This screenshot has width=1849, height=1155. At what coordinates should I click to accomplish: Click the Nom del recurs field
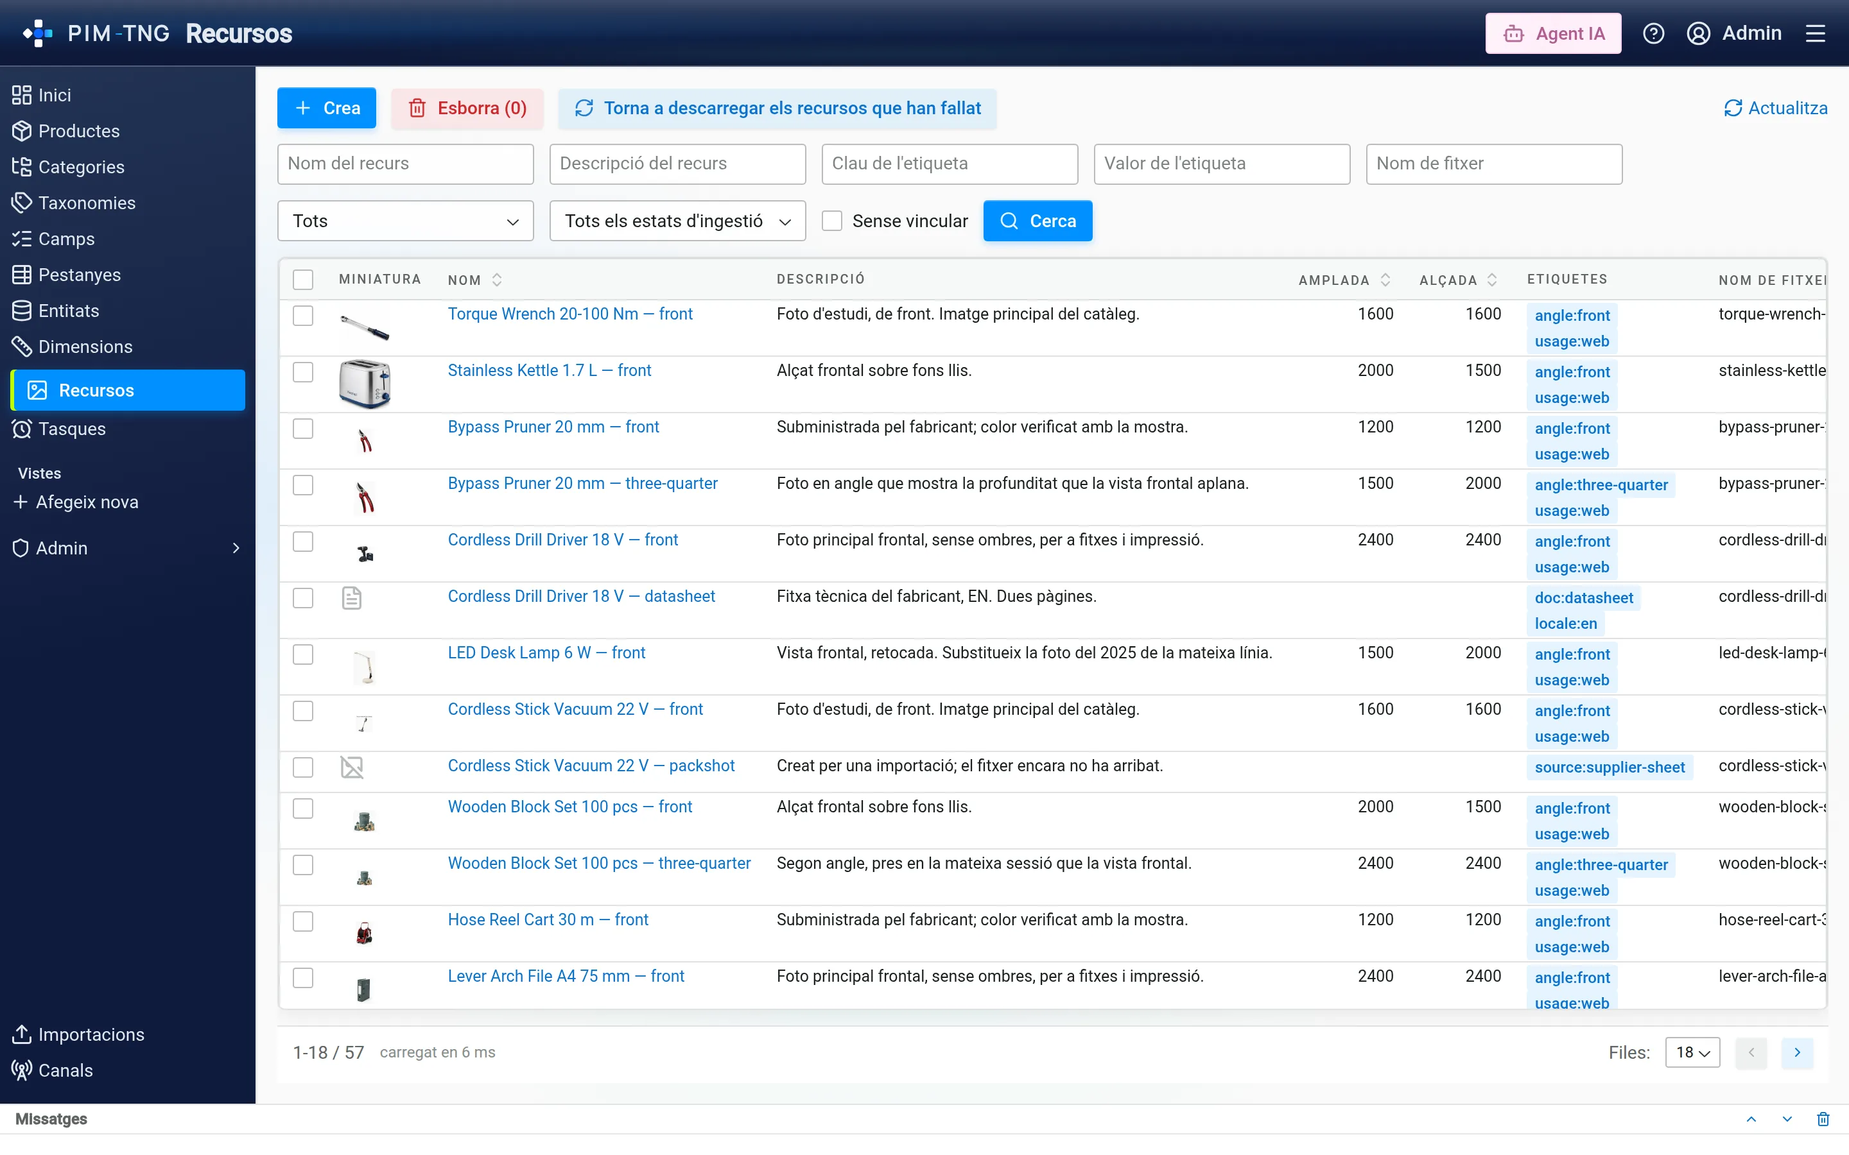405,164
